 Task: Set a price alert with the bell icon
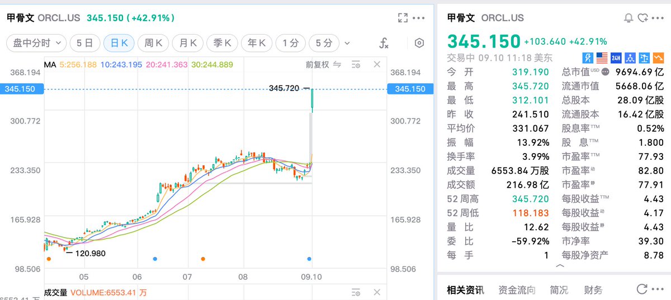tap(629, 18)
